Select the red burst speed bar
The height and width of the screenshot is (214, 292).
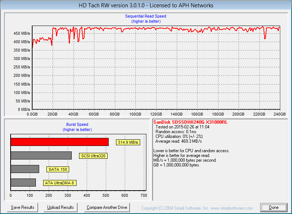[x=59, y=142]
